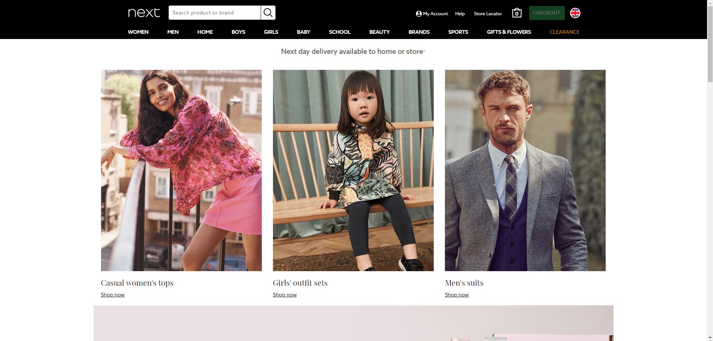Select the Gifts & Flowers menu
This screenshot has height=341, width=713.
coord(509,32)
